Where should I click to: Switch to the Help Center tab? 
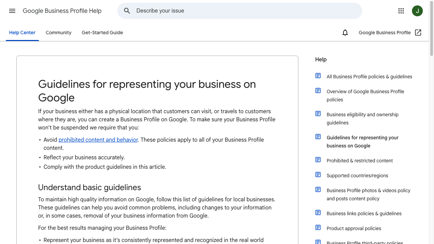22,33
